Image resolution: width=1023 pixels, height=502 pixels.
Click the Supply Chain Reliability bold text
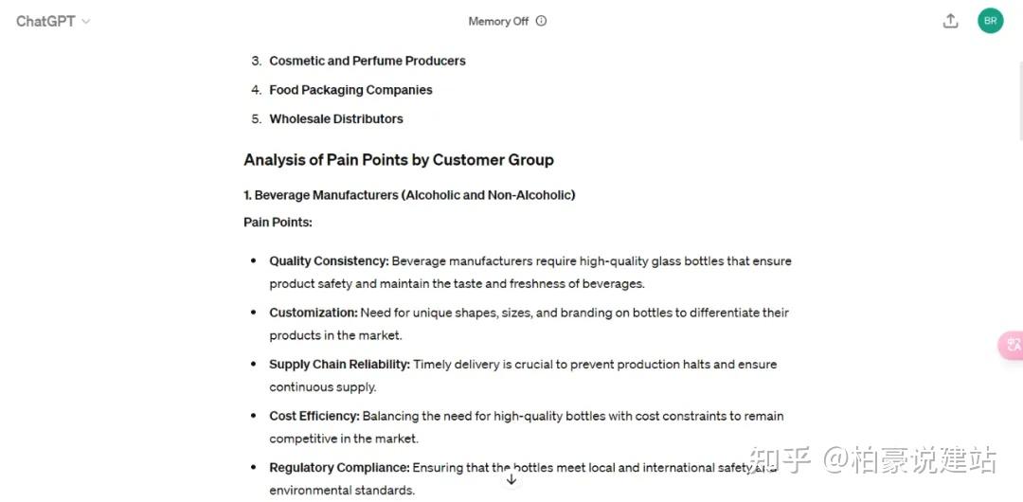point(339,365)
